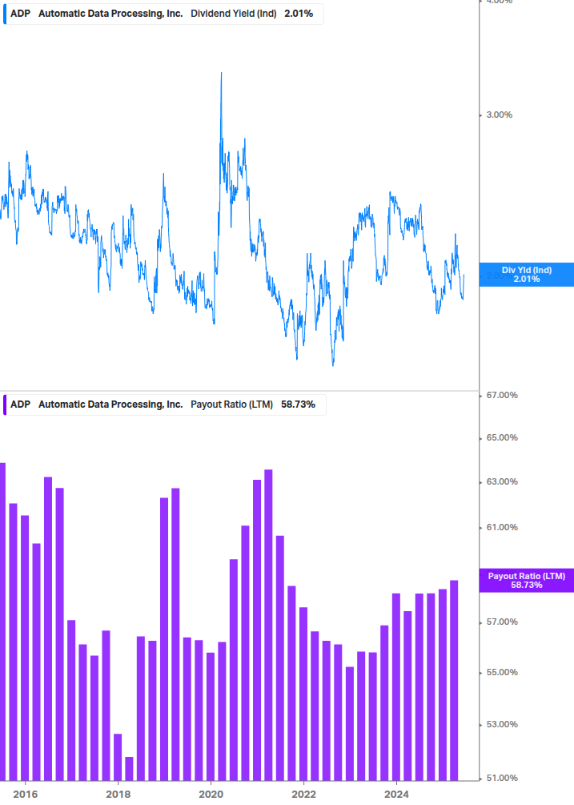Click the 63.00% payout axis label
574x805 pixels.
click(502, 482)
